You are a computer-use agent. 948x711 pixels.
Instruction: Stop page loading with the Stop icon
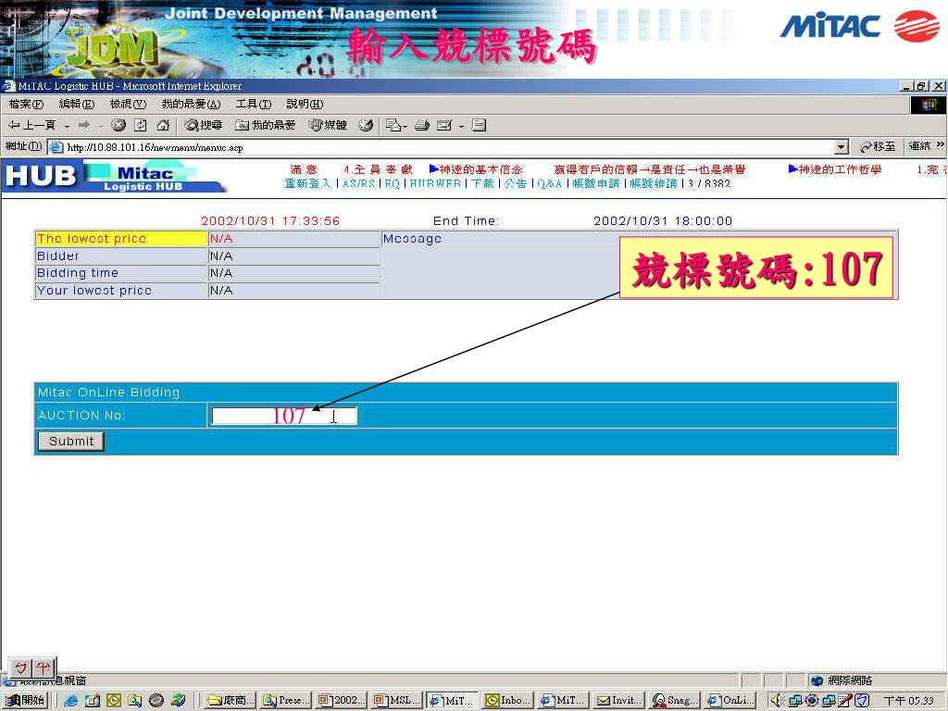click(x=118, y=125)
